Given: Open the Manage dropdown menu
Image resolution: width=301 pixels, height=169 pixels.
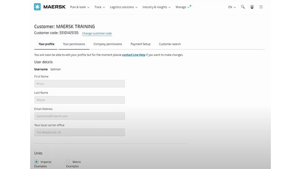Looking at the screenshot, I should (x=183, y=7).
